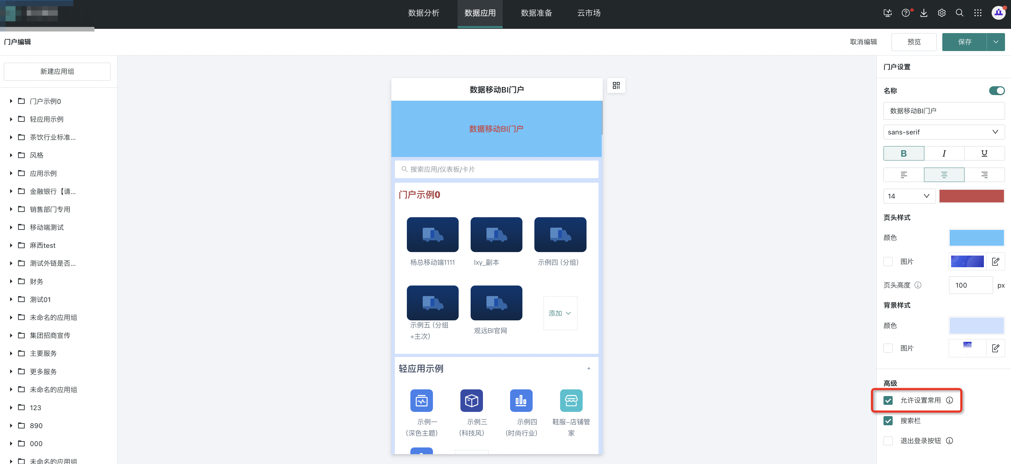The width and height of the screenshot is (1011, 464).
Task: Set title alignment to right
Action: (x=984, y=175)
